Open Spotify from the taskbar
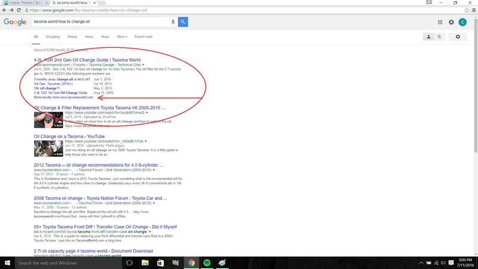The image size is (478, 269). click(x=207, y=263)
